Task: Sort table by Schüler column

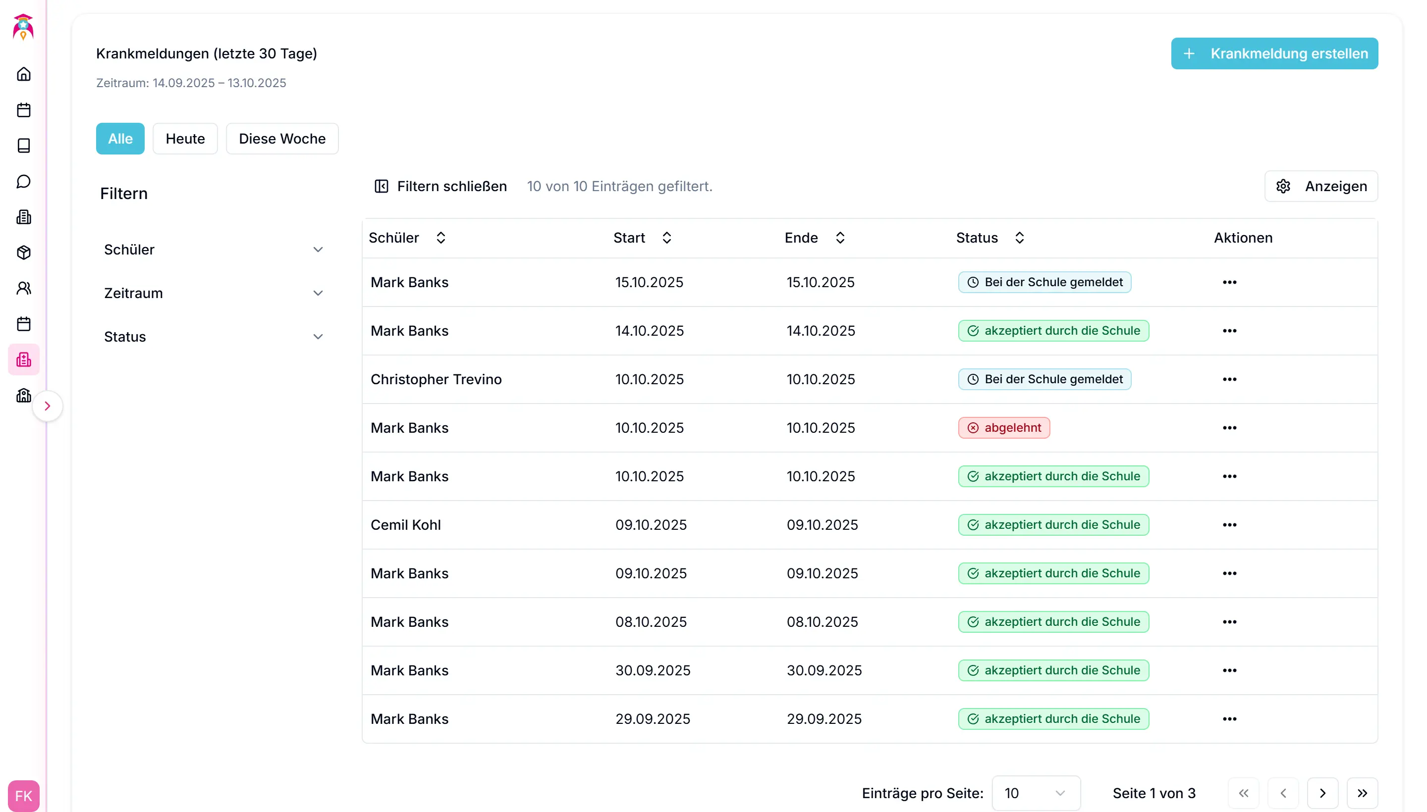Action: pos(440,238)
